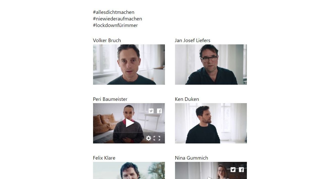The width and height of the screenshot is (318, 179).
Task: Open the Ken Duken video thumbnail
Action: (x=211, y=123)
